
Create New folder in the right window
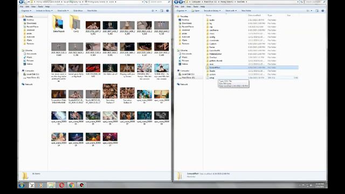[246, 11]
